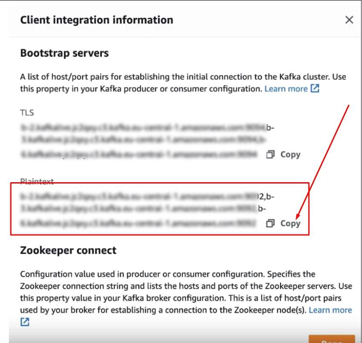This screenshot has height=343, width=362.
Task: Click the Zookeeper connect heading
Action: pyautogui.click(x=68, y=250)
